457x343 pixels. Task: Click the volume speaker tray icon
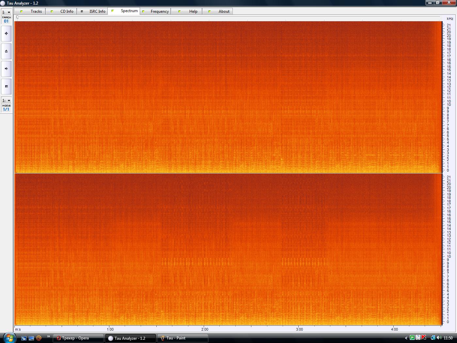pyautogui.click(x=439, y=338)
